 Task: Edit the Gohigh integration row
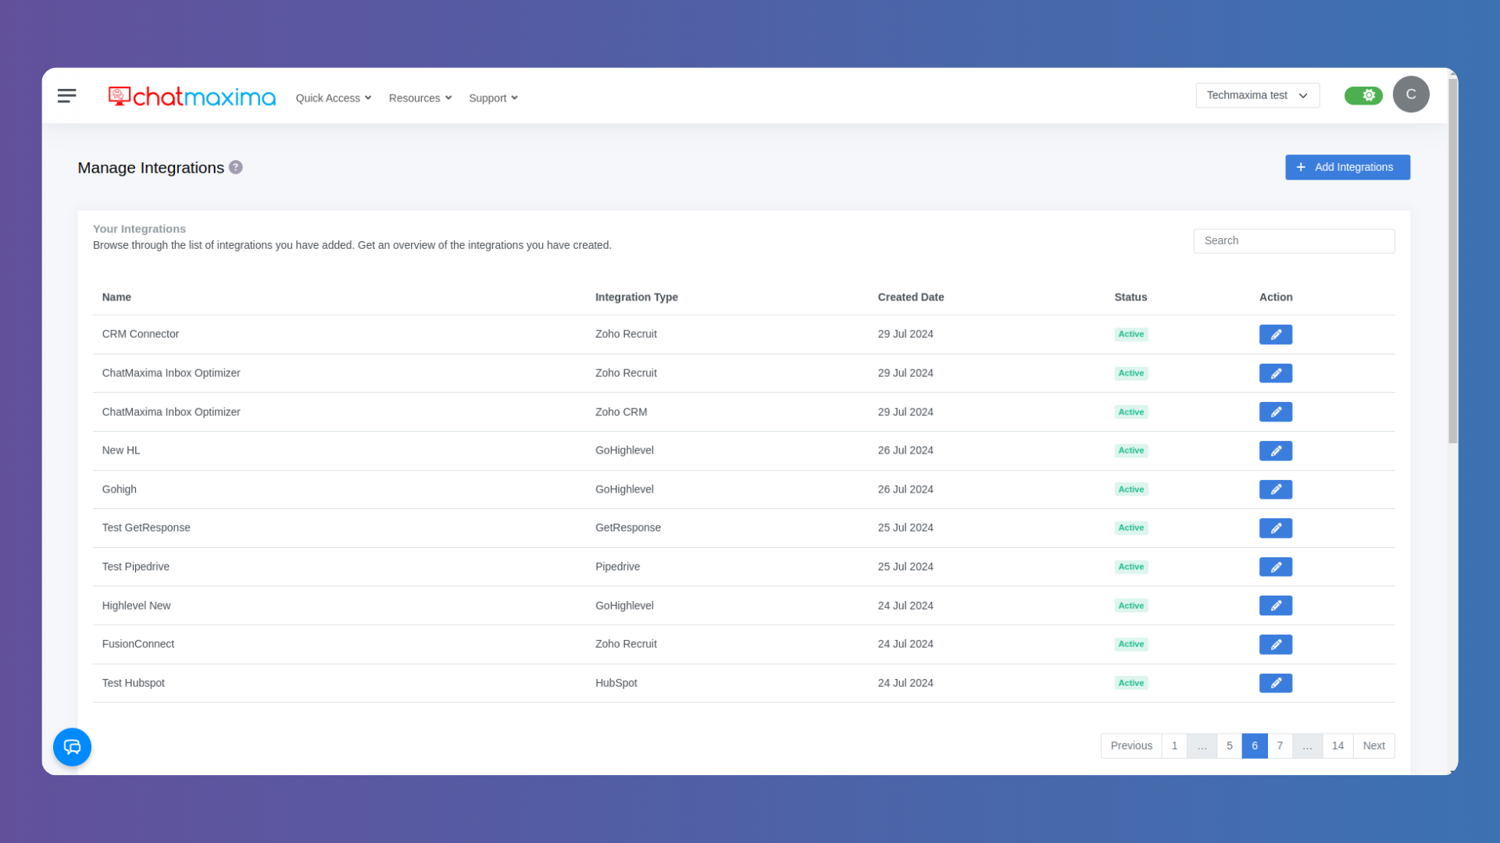[x=1275, y=489]
